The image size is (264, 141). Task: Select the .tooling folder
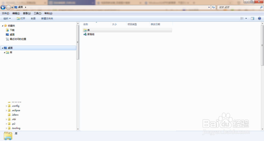(16, 128)
